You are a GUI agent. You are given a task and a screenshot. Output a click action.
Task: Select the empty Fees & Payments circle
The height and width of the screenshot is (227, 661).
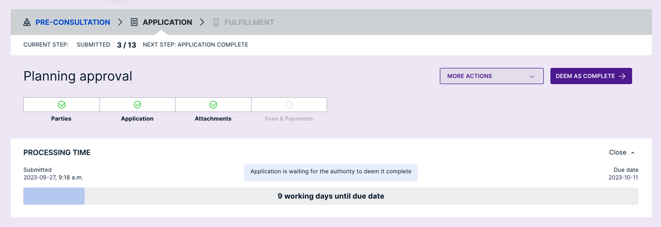[x=289, y=105]
